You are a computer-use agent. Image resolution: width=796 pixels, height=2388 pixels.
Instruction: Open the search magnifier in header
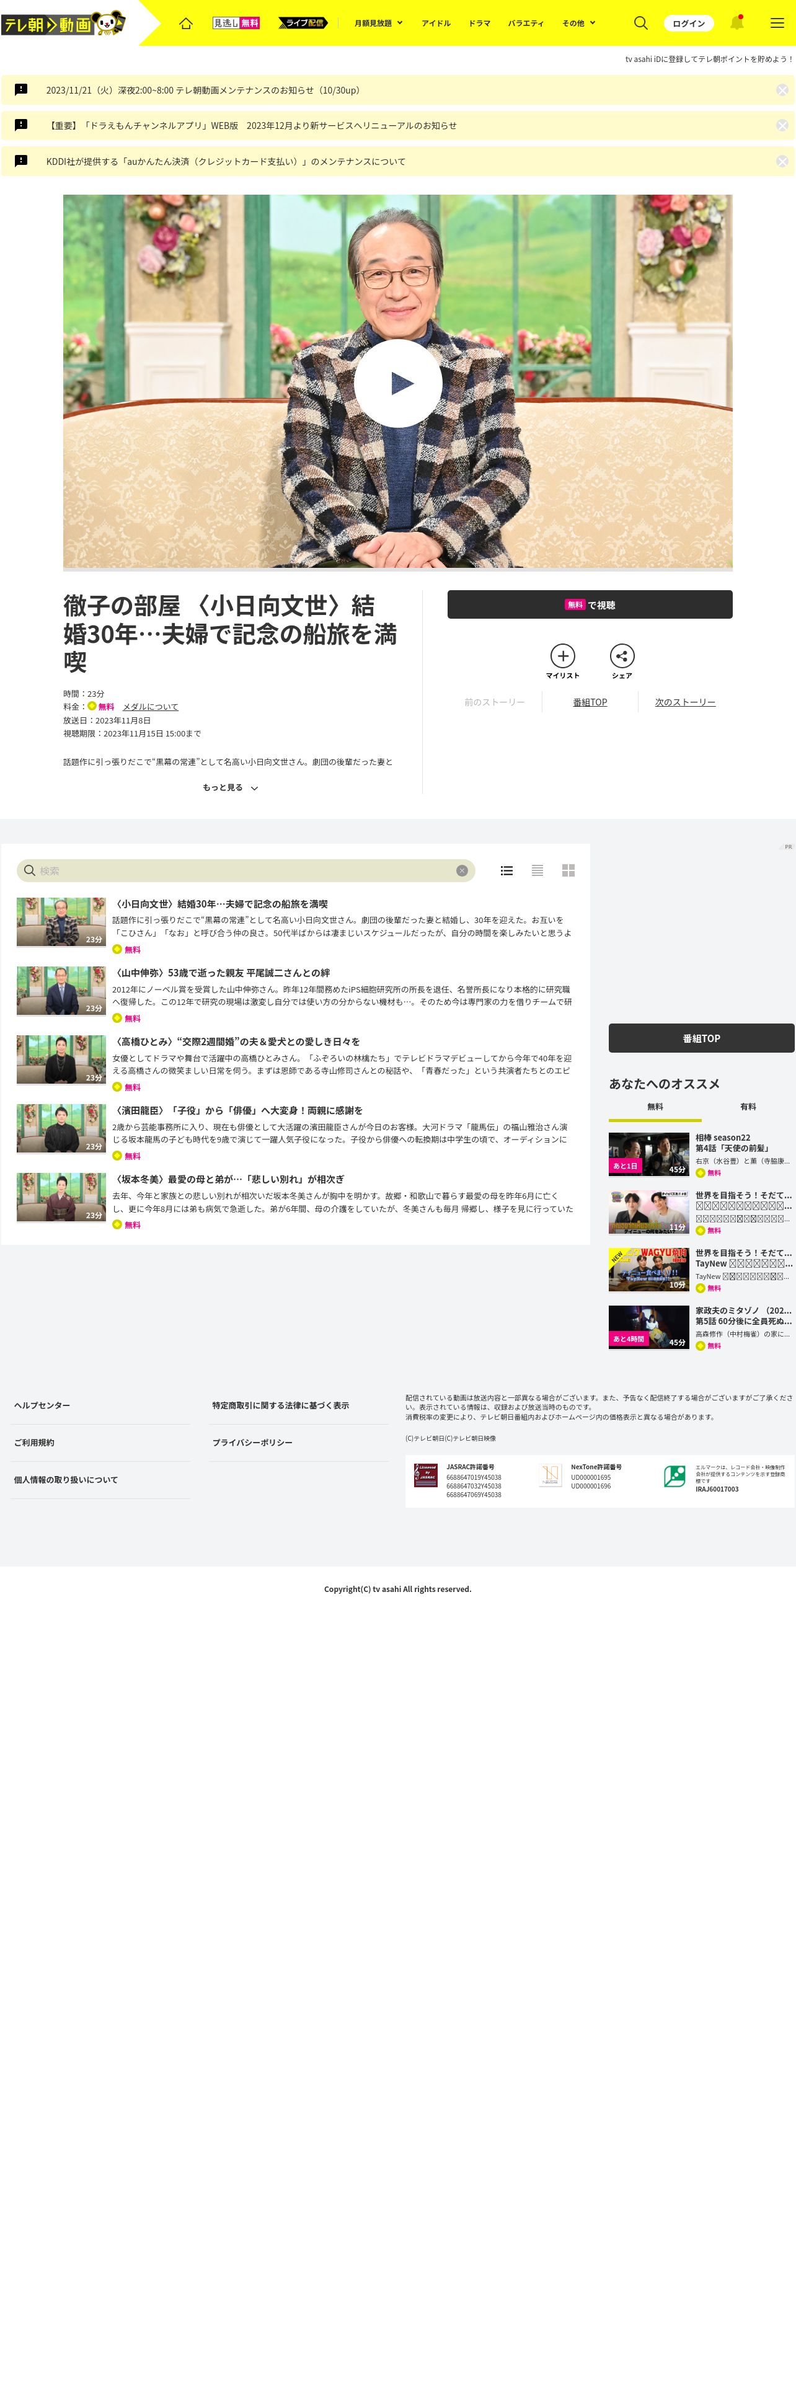640,23
